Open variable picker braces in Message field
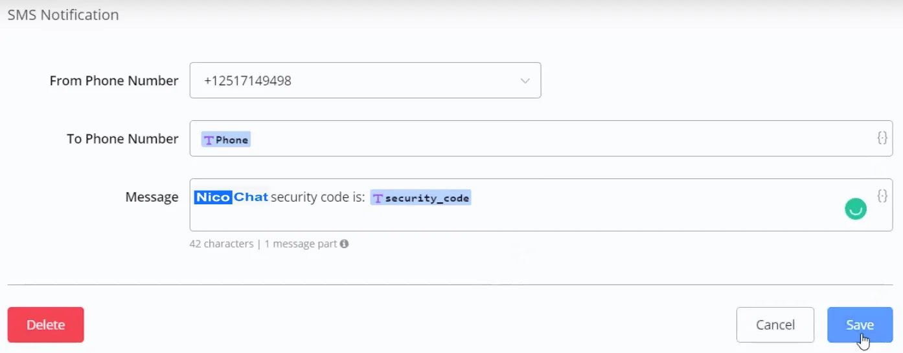 (882, 195)
